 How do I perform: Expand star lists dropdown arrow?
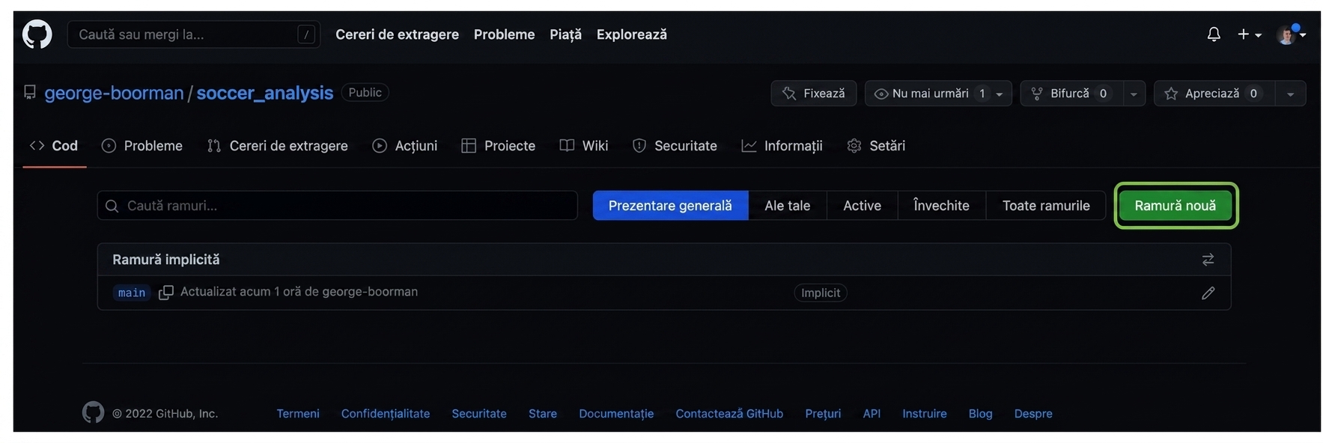(x=1290, y=94)
